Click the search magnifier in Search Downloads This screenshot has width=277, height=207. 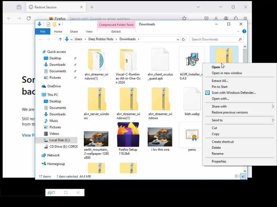[x=240, y=39]
